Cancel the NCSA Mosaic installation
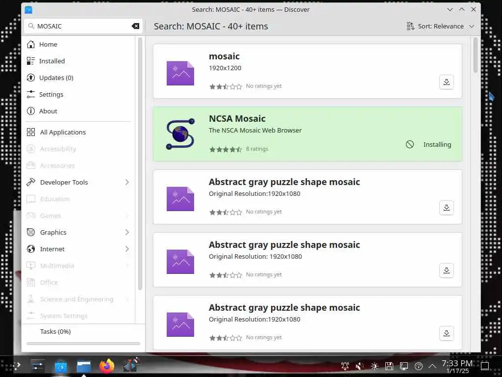 pos(409,144)
